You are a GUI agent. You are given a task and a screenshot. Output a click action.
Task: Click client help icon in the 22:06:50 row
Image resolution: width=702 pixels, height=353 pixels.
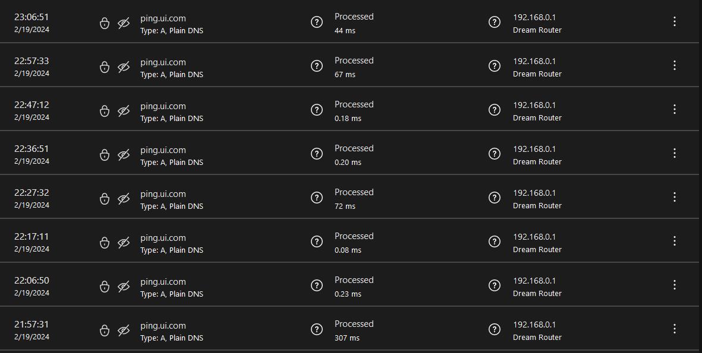click(x=495, y=285)
